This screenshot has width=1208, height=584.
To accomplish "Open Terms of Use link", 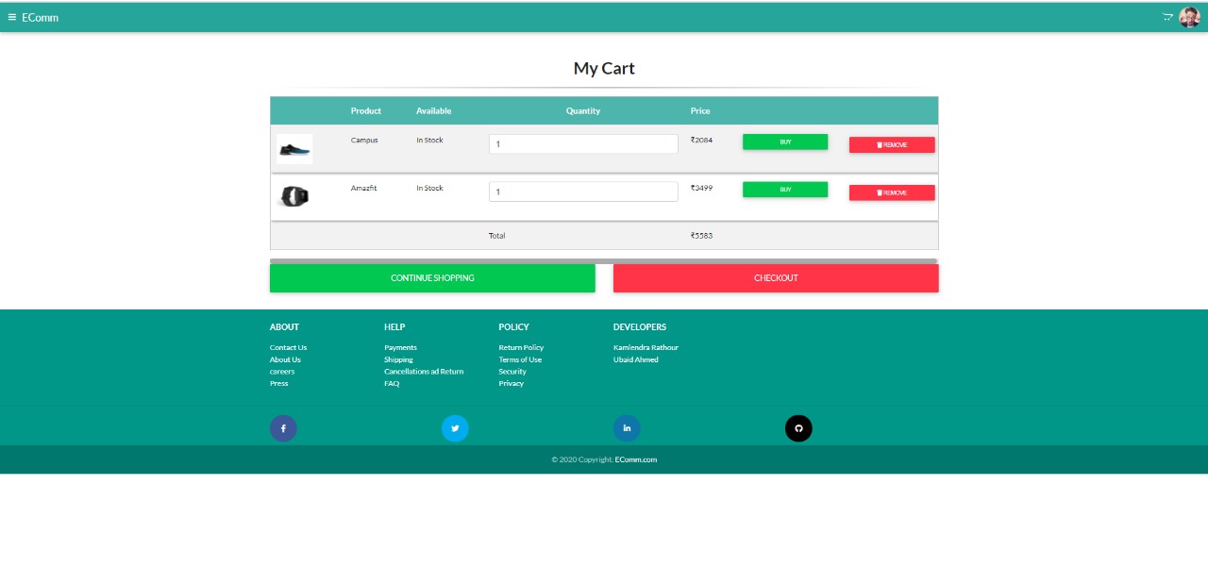I will tap(520, 359).
